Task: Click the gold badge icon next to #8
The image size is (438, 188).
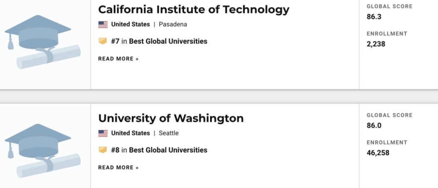Action: [x=103, y=150]
